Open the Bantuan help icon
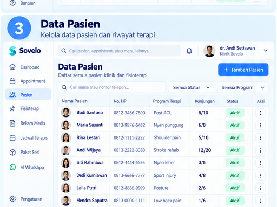The height and width of the screenshot is (207, 277). (x=12, y=3)
